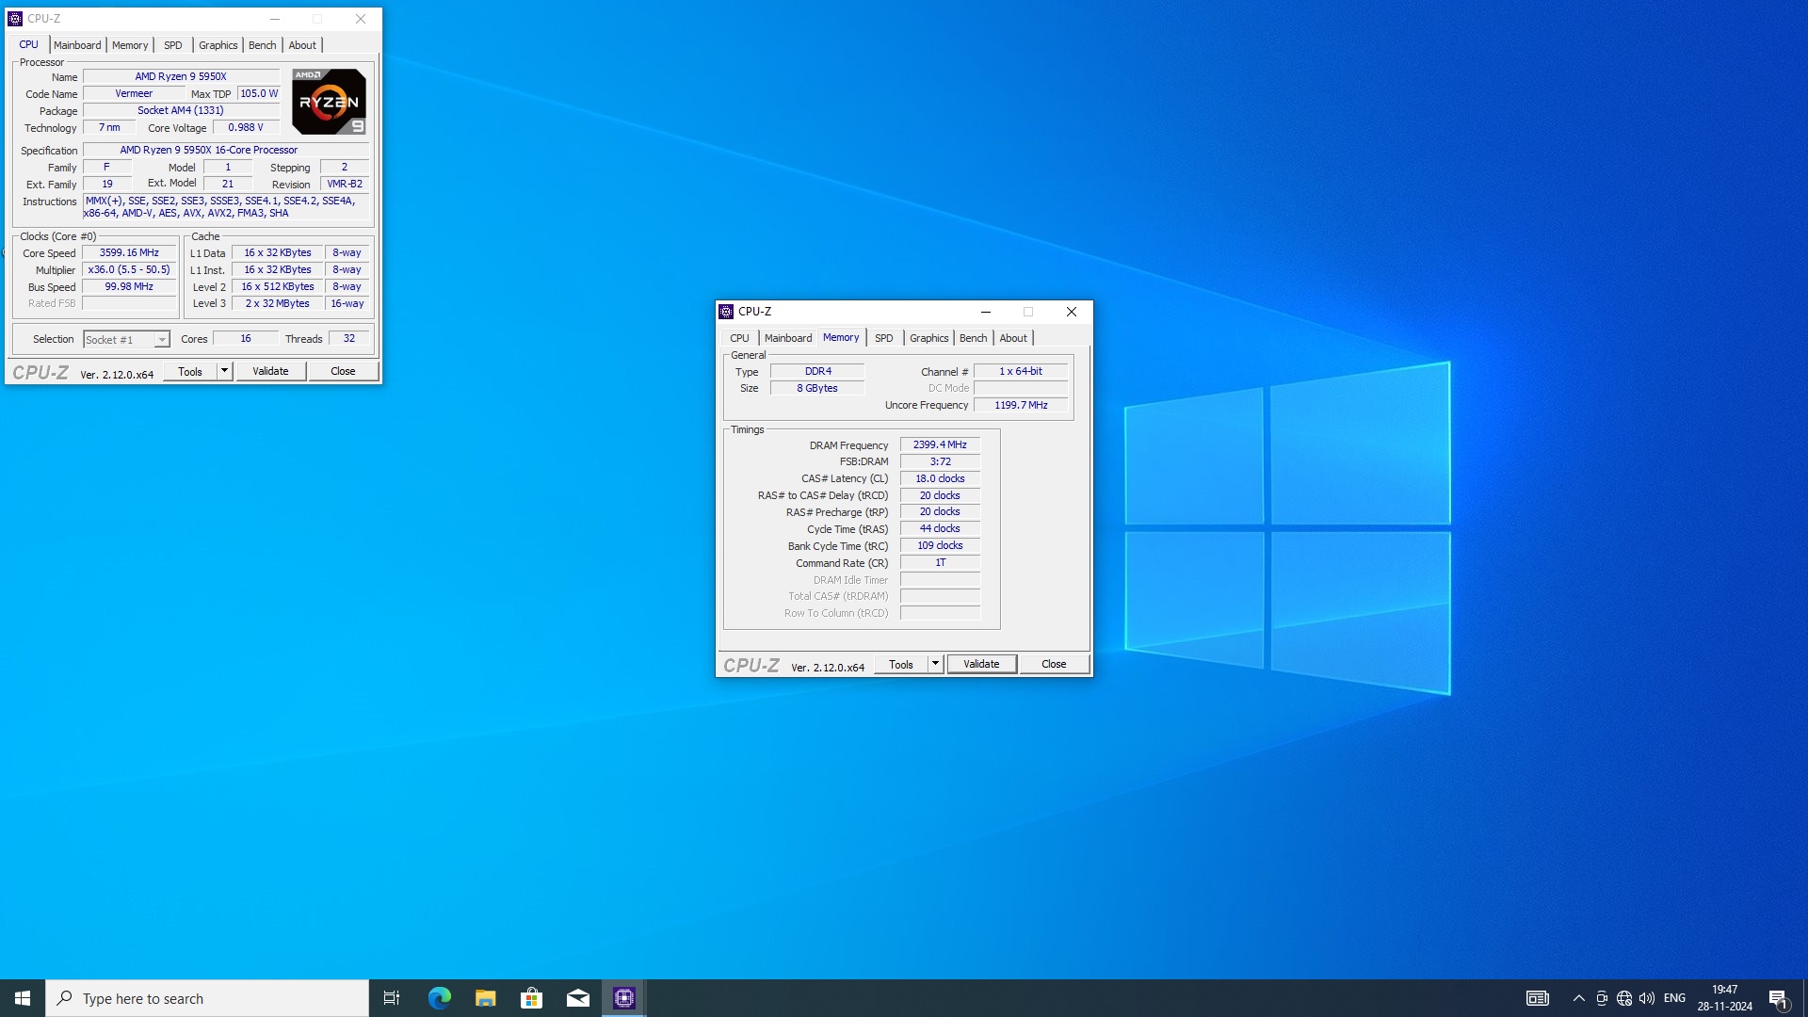Click Validate button in the Memory window
1808x1017 pixels.
pyautogui.click(x=981, y=664)
